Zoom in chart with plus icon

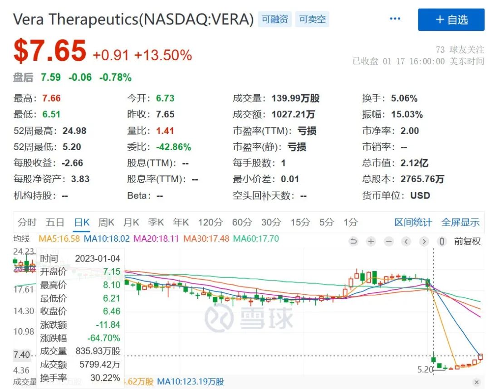371,241
